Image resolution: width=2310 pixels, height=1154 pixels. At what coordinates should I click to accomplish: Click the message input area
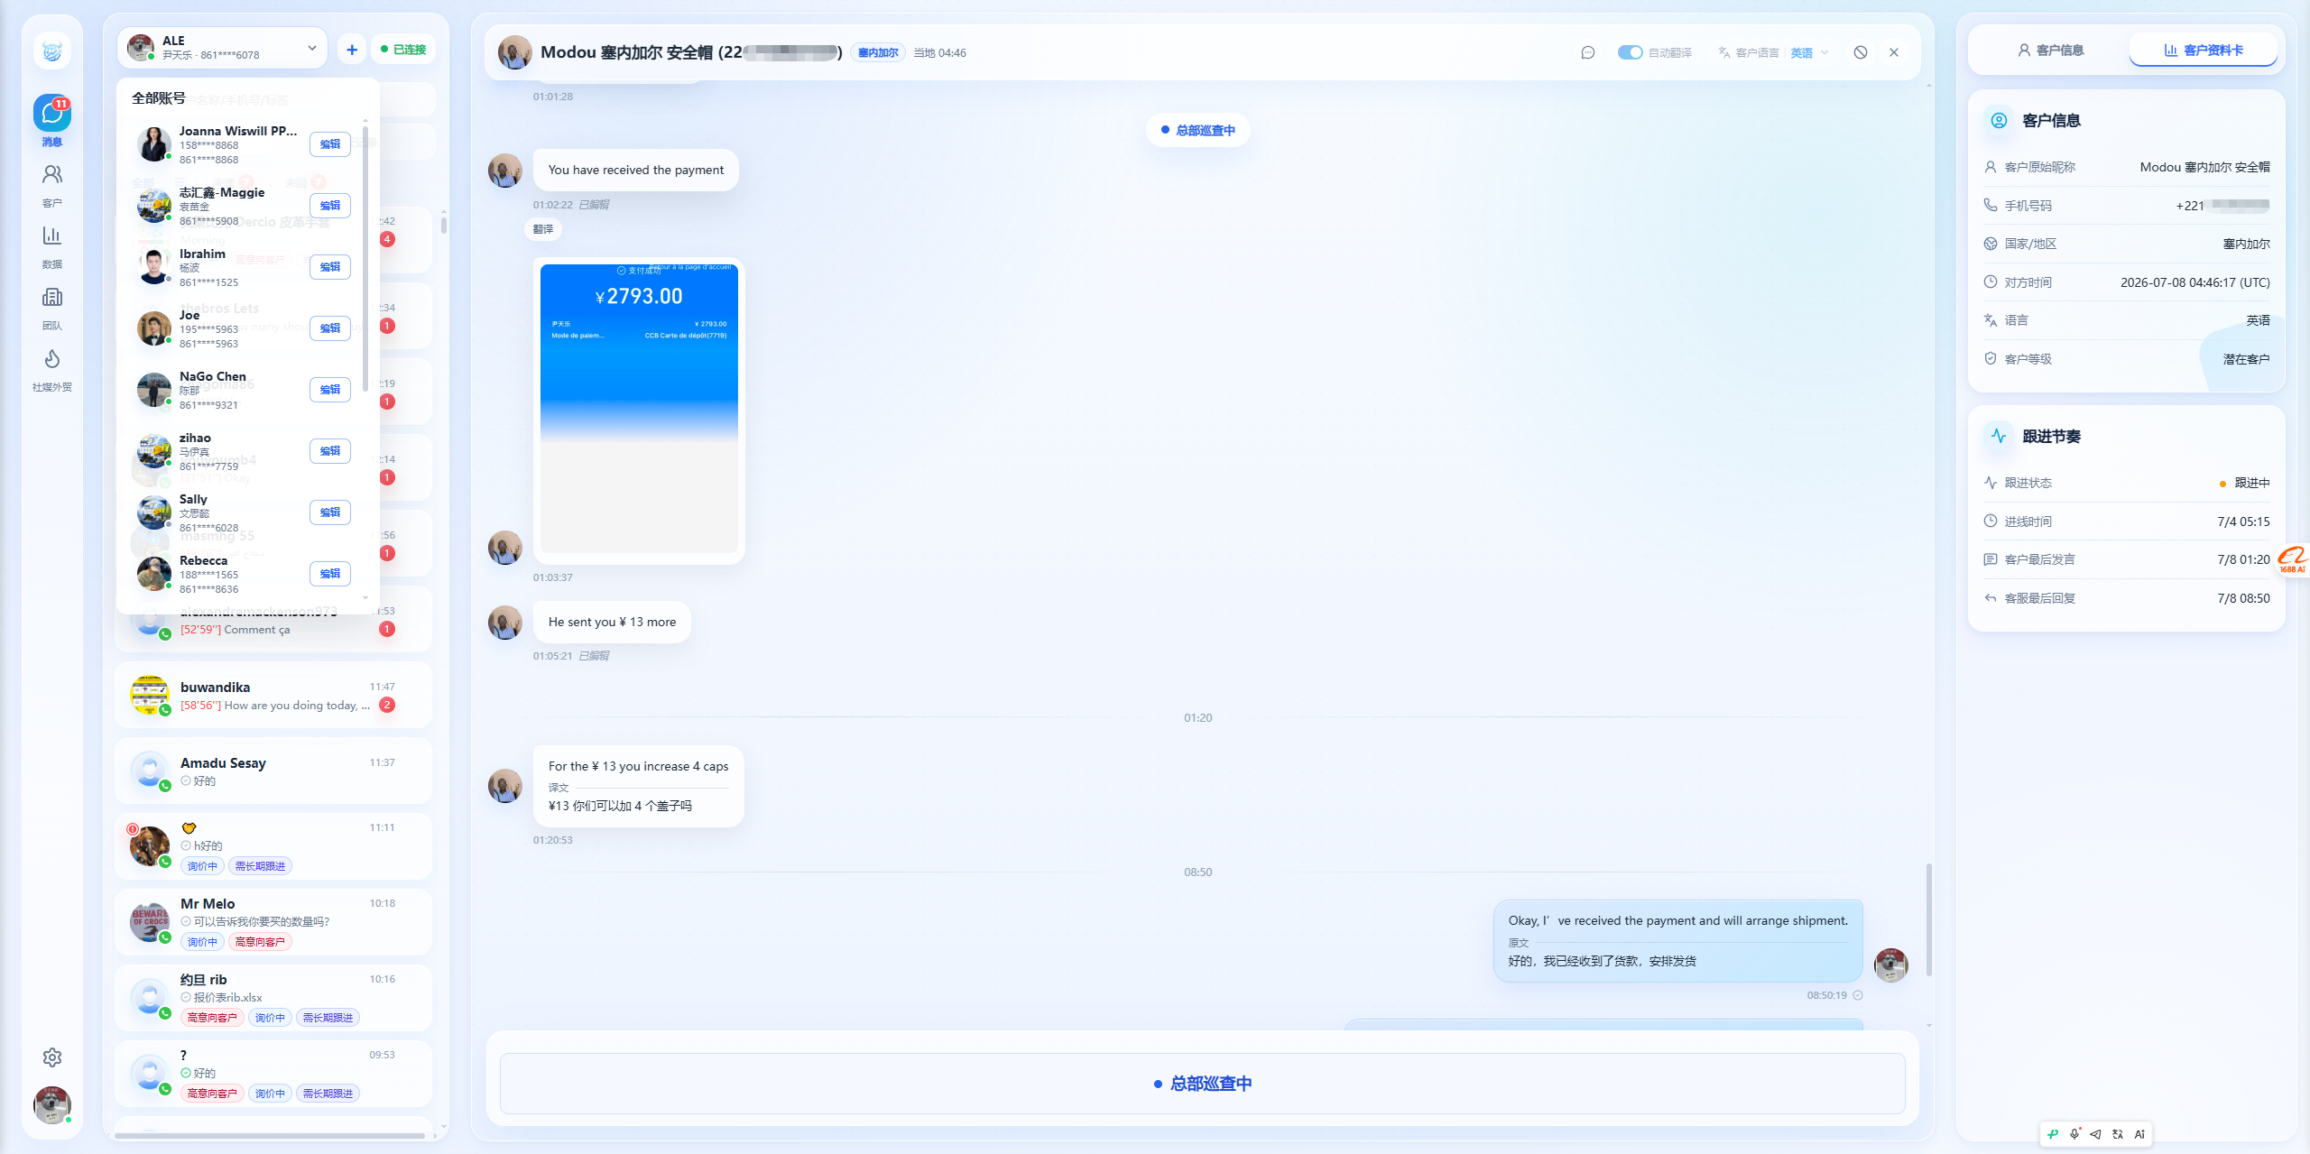click(1202, 1084)
